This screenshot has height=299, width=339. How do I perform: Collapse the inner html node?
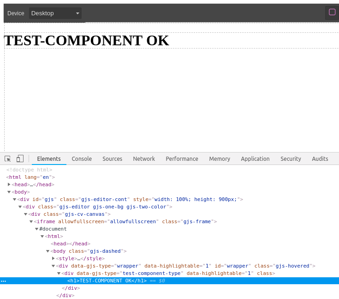(42, 236)
